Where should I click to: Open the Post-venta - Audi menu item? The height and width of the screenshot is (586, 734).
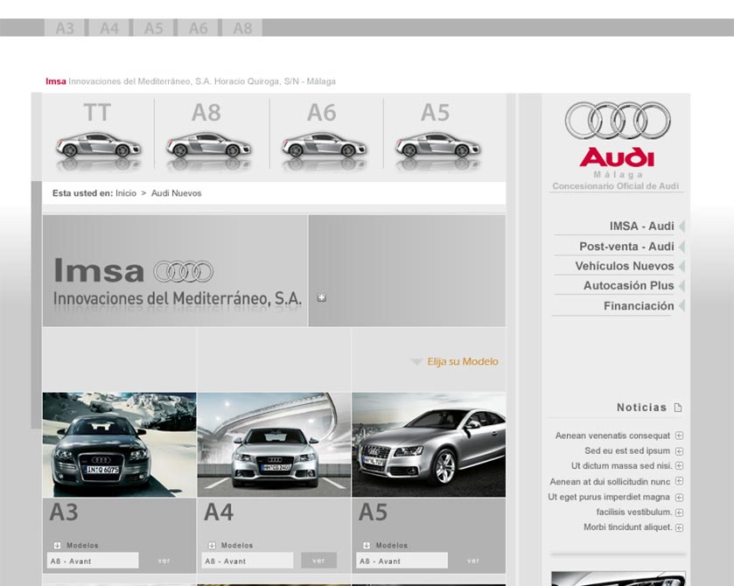point(626,246)
